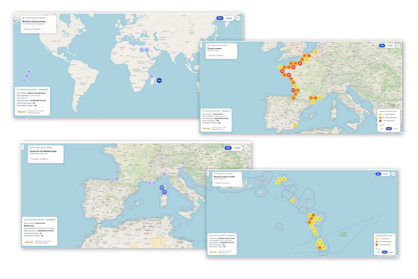Select the red 185 hexagon on Tacaud map
Viewport: 418px width, 279px height.
(293, 90)
